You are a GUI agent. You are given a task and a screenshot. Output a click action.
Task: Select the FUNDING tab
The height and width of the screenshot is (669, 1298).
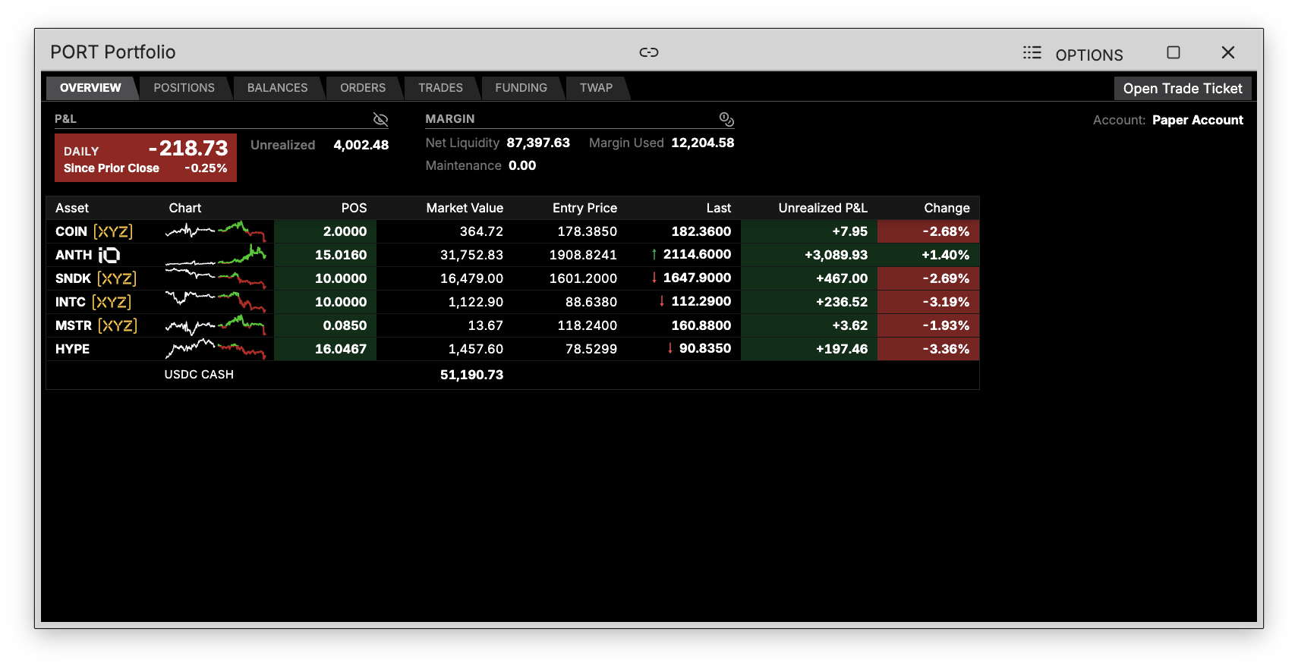coord(521,88)
